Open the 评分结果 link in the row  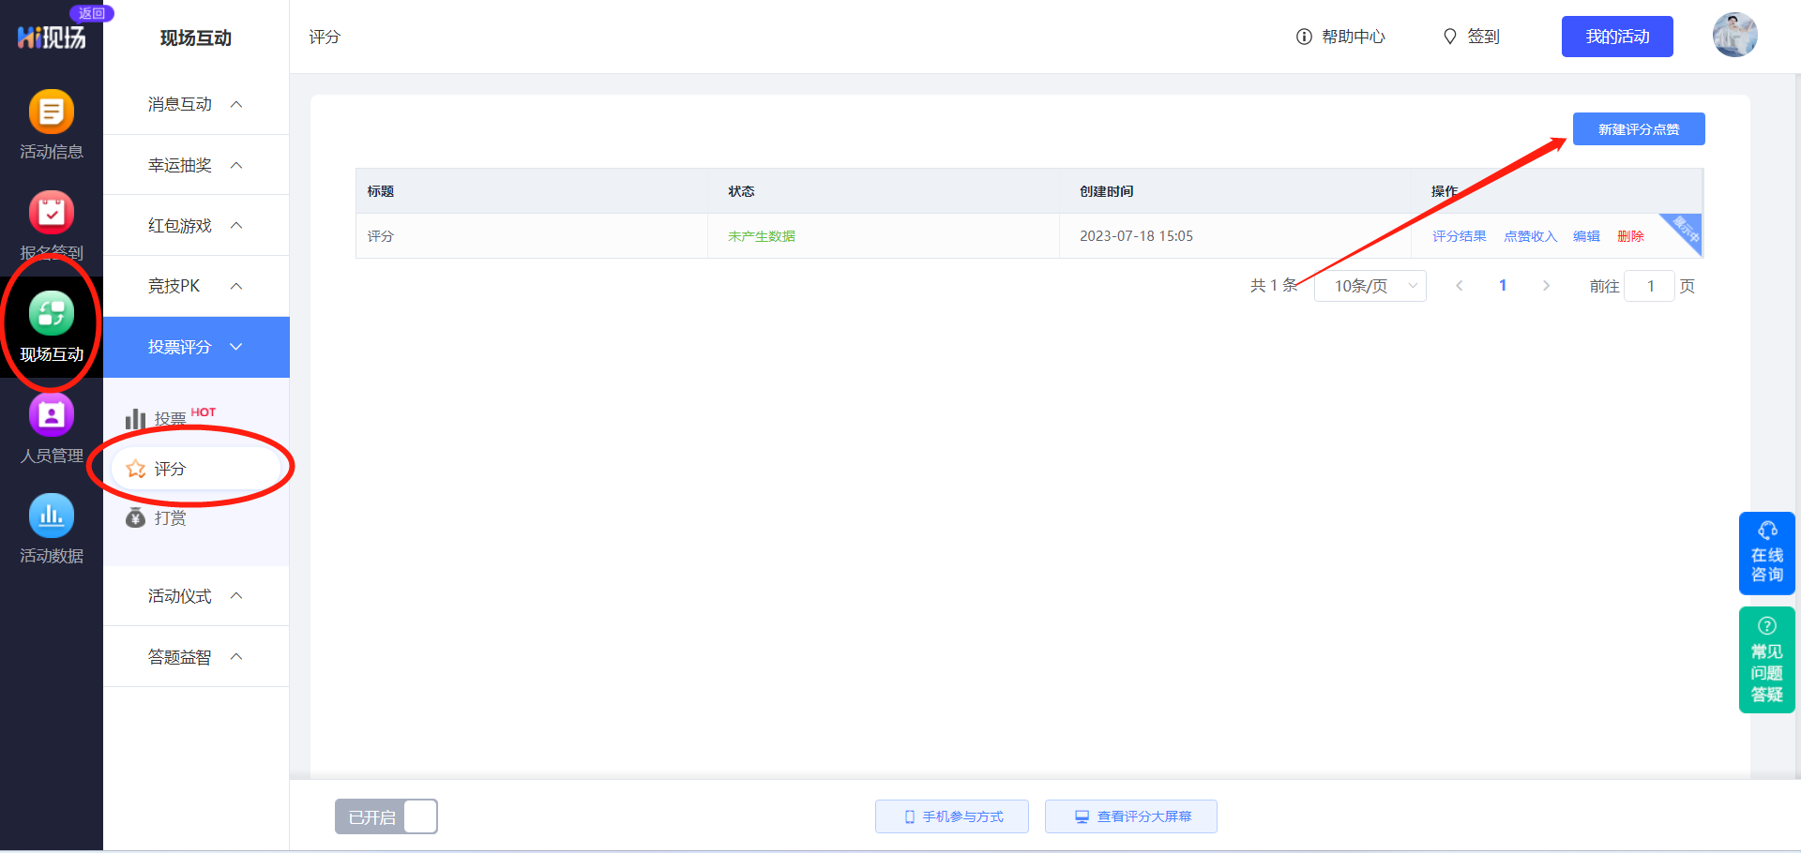click(x=1459, y=236)
